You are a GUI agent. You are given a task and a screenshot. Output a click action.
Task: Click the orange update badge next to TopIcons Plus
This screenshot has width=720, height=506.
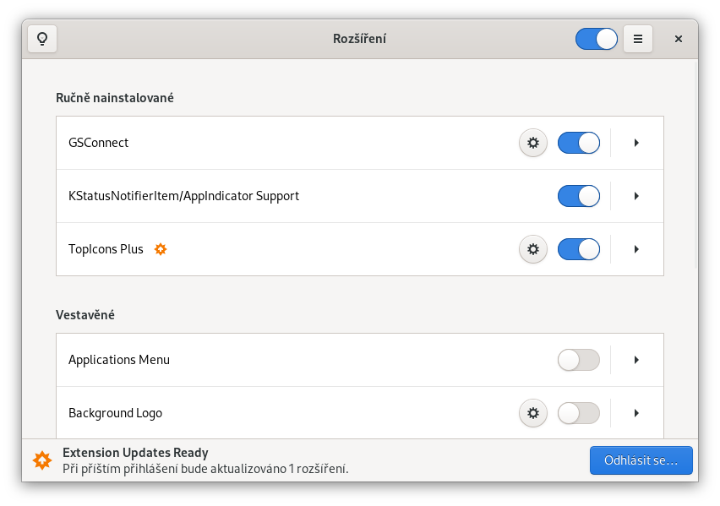[x=161, y=249]
